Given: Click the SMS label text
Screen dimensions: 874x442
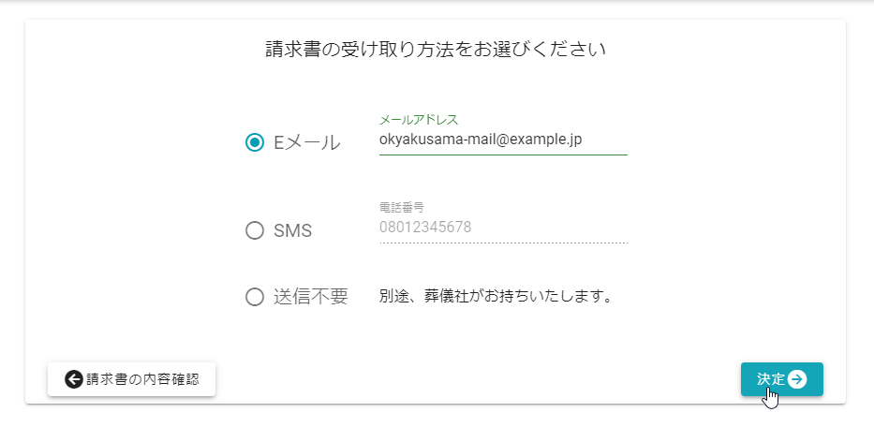Looking at the screenshot, I should click(293, 230).
